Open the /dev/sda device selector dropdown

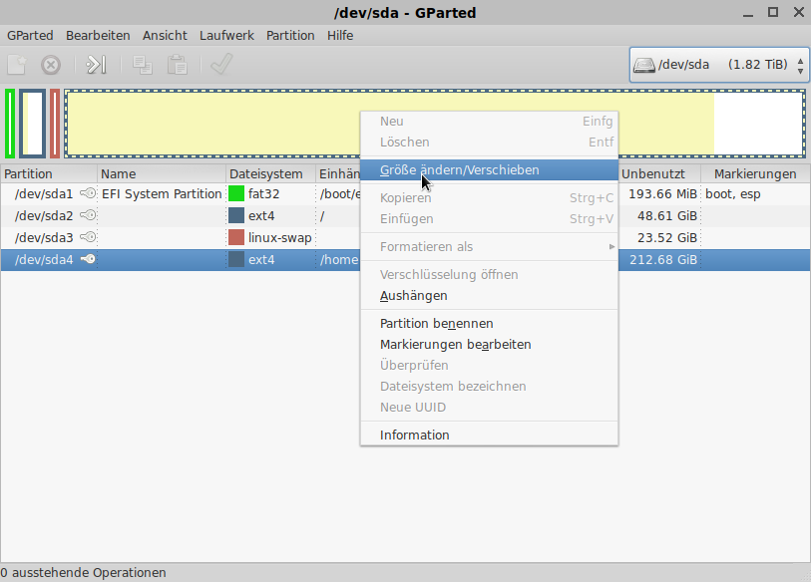[717, 65]
